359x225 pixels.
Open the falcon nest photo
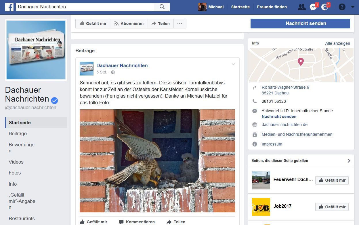tap(157, 161)
